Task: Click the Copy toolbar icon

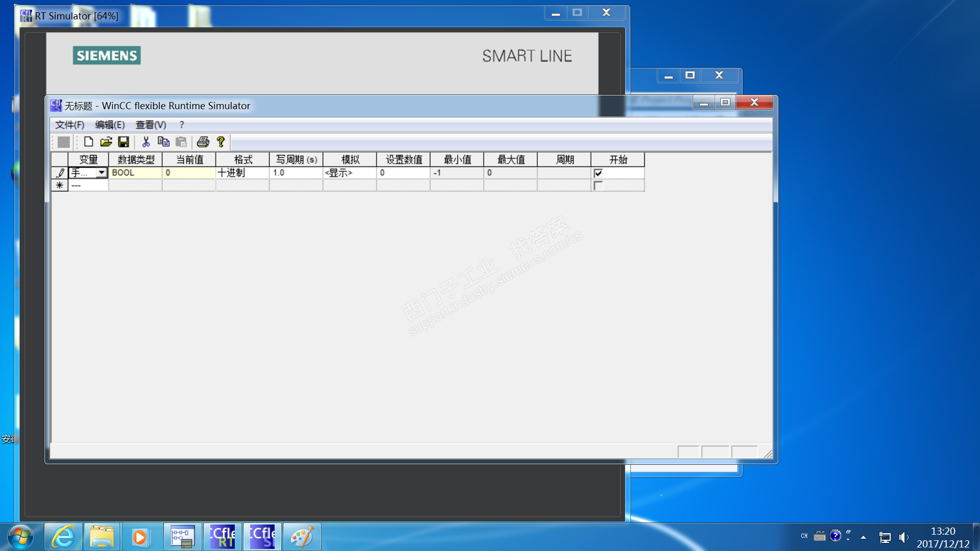Action: pos(163,142)
